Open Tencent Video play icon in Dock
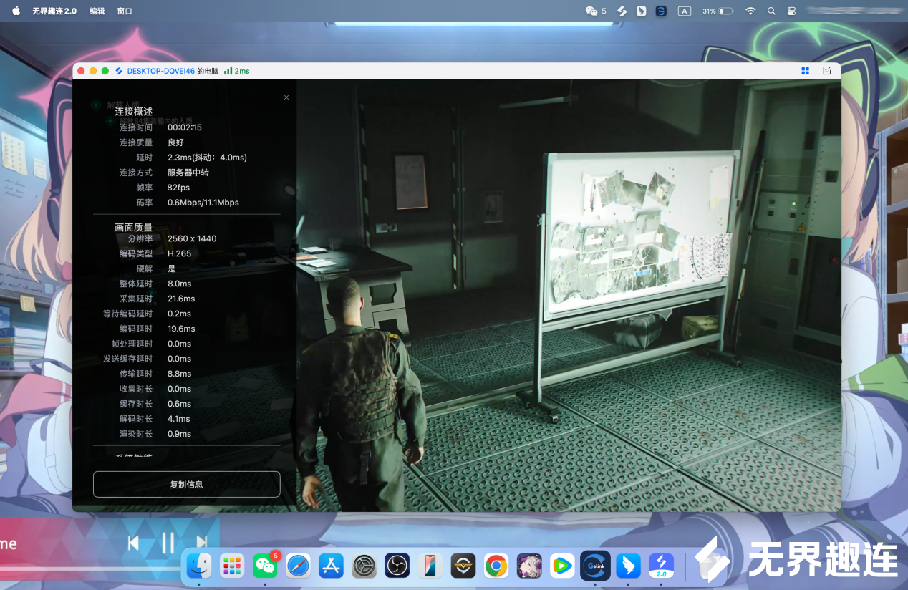908x590 pixels. coord(562,566)
